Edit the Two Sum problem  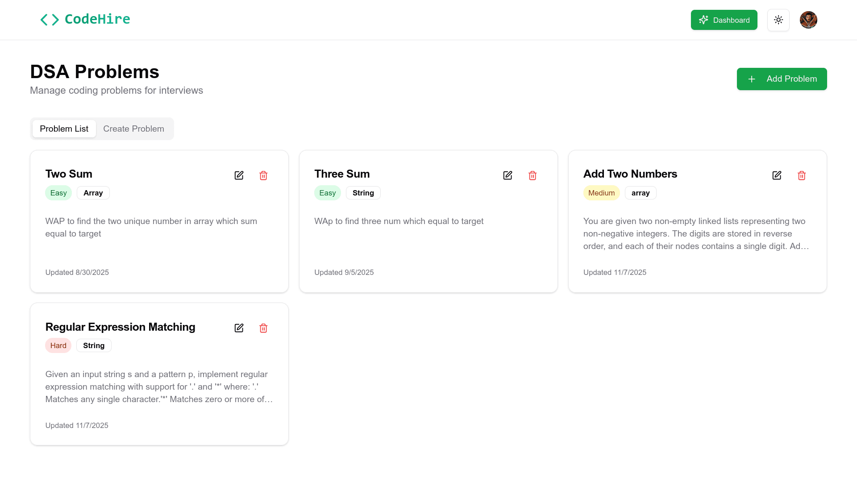tap(239, 175)
